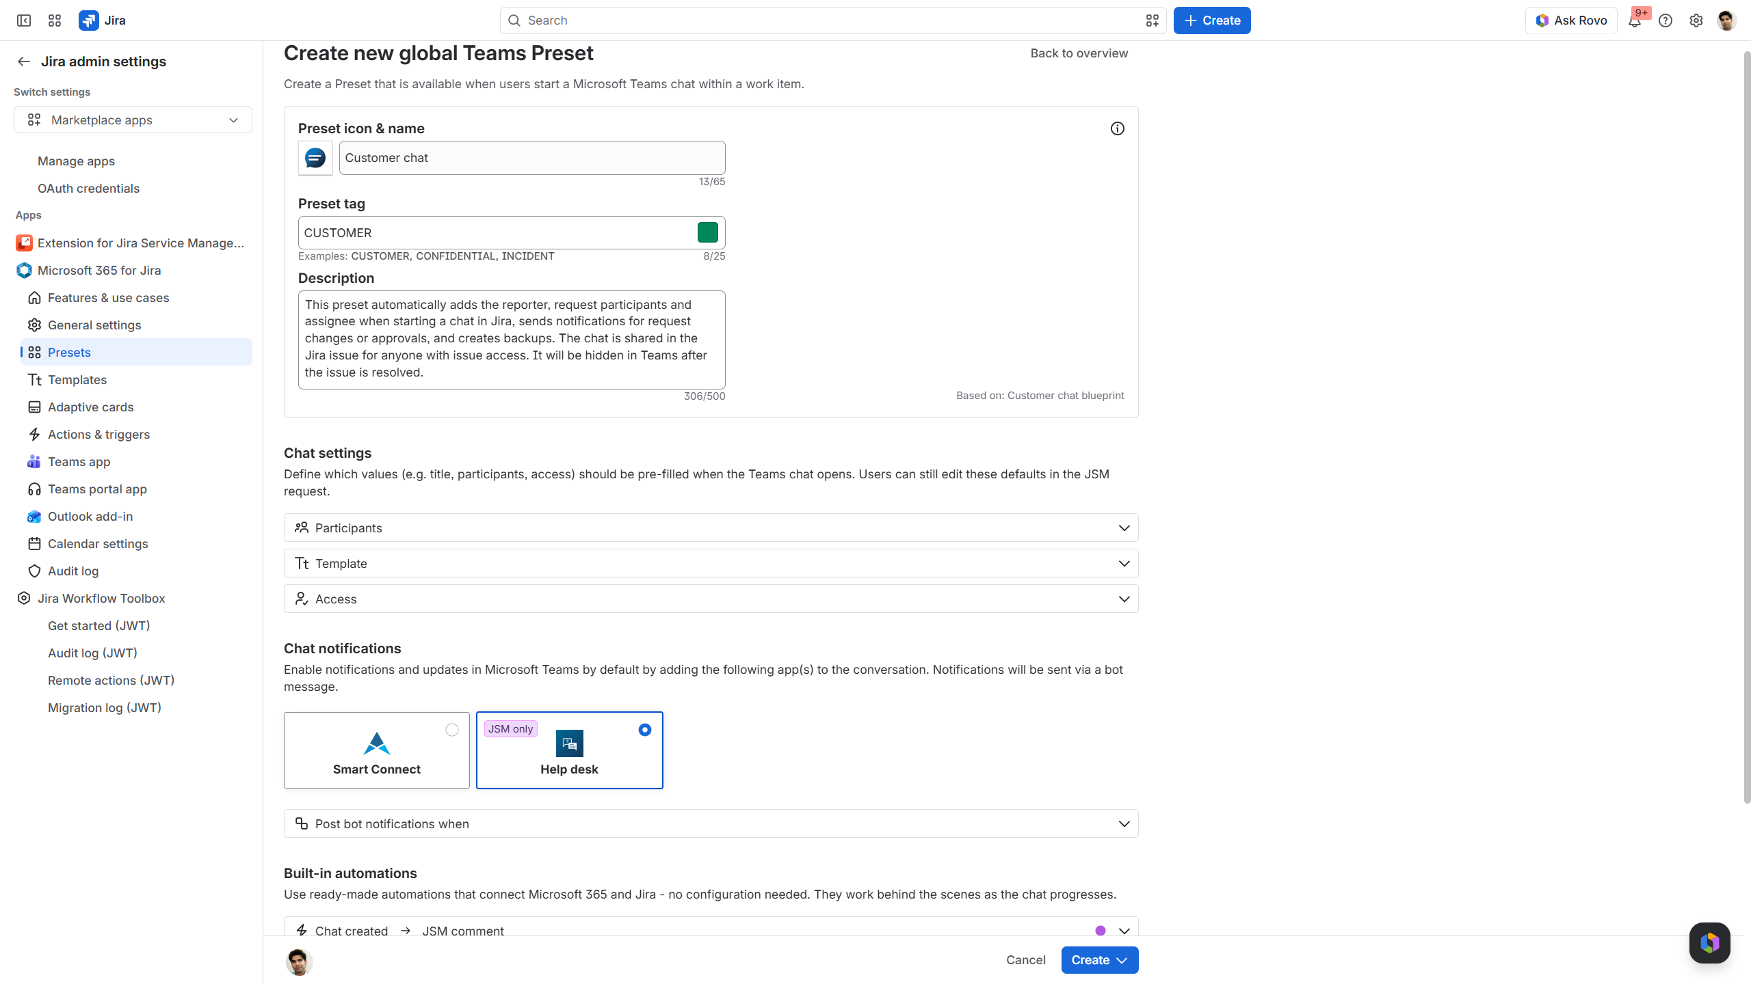Click the JSM only badge
Screen dimensions: 1751x984
[x=510, y=728]
